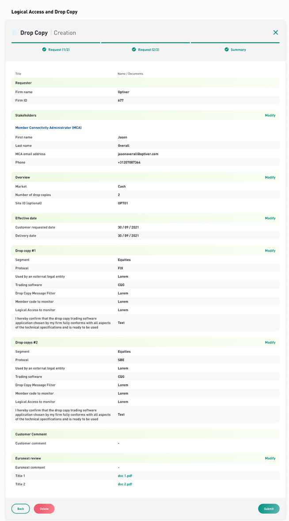Select the phone number +31207087364
The width and height of the screenshot is (289, 521).
pos(129,162)
